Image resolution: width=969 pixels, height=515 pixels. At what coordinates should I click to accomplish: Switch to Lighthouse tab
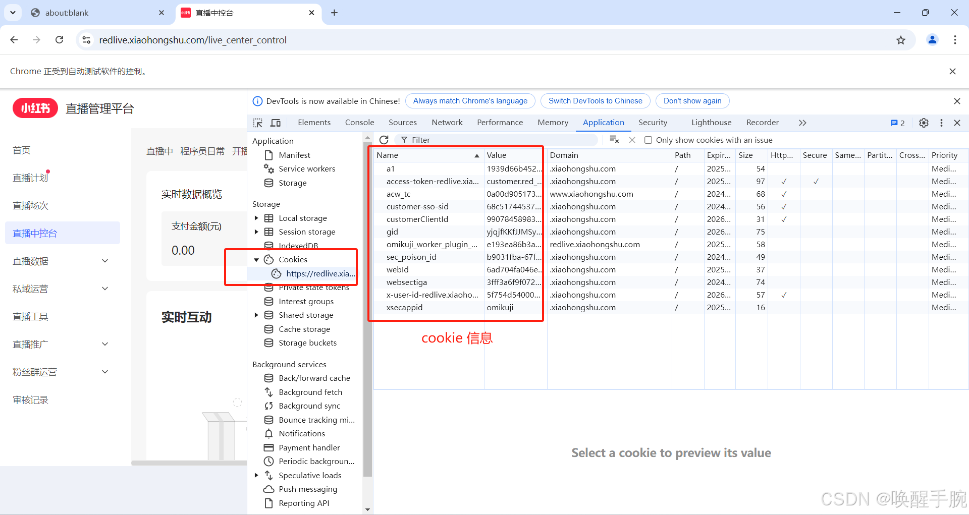tap(711, 123)
